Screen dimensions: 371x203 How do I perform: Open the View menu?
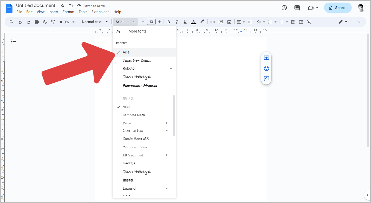41,12
